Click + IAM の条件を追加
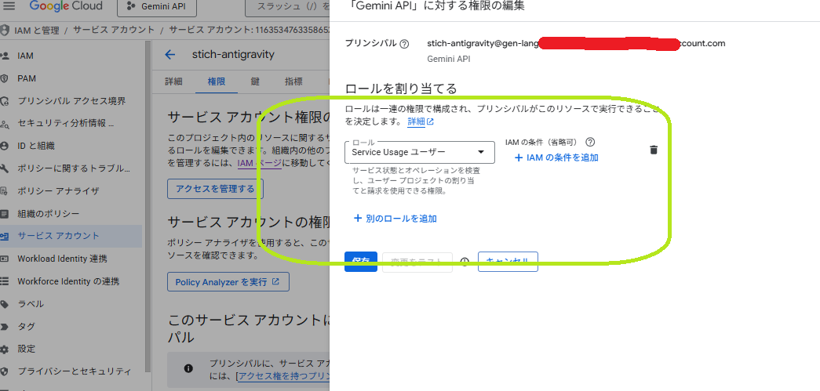Image resolution: width=820 pixels, height=391 pixels. 556,157
